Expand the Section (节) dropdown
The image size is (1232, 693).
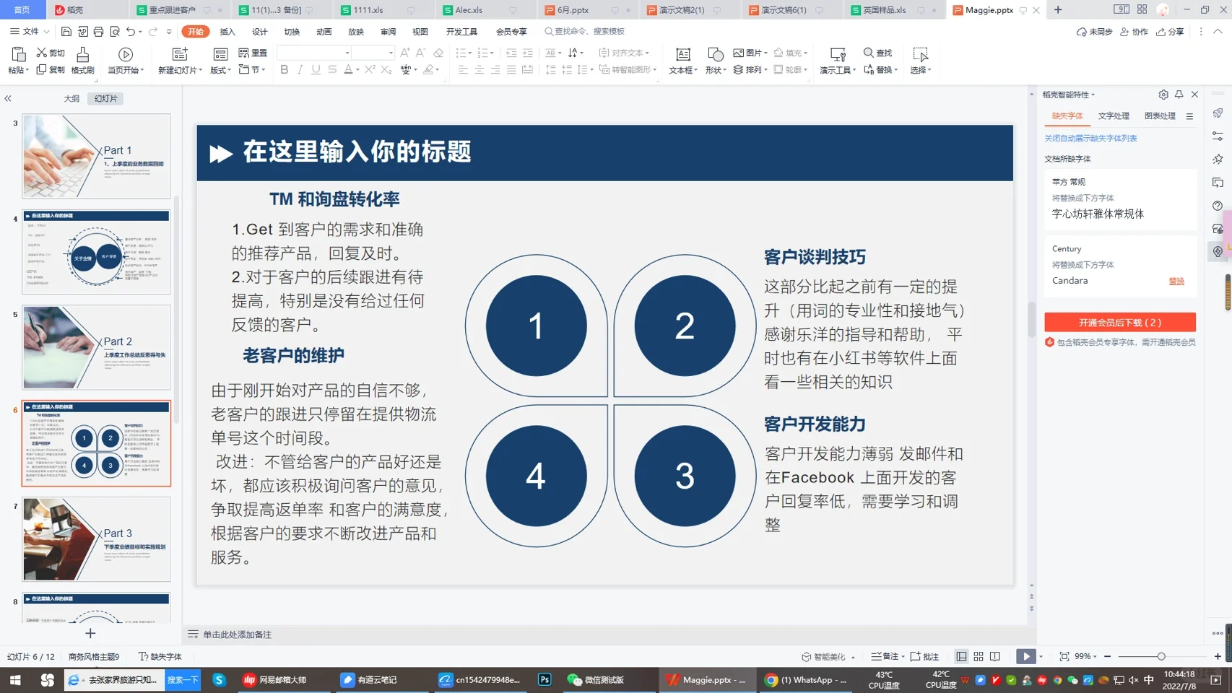[x=252, y=70]
